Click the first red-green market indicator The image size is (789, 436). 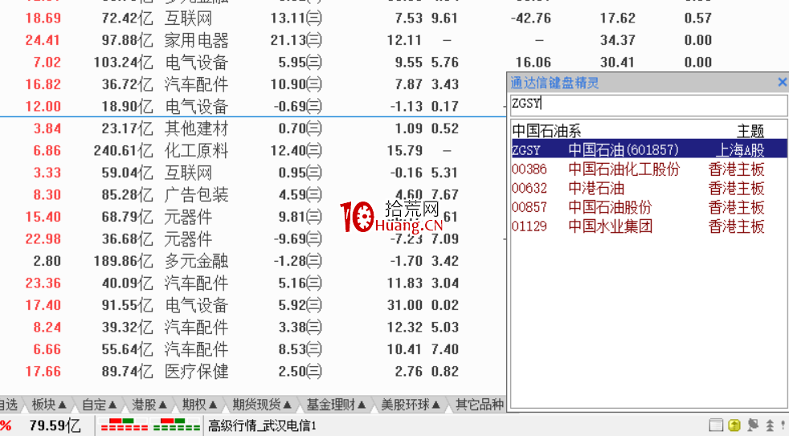click(x=125, y=426)
